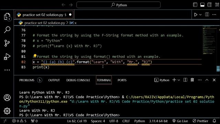The image size is (220, 124).
Task: Toggle the primary side bar layout icon
Action: [195, 5]
